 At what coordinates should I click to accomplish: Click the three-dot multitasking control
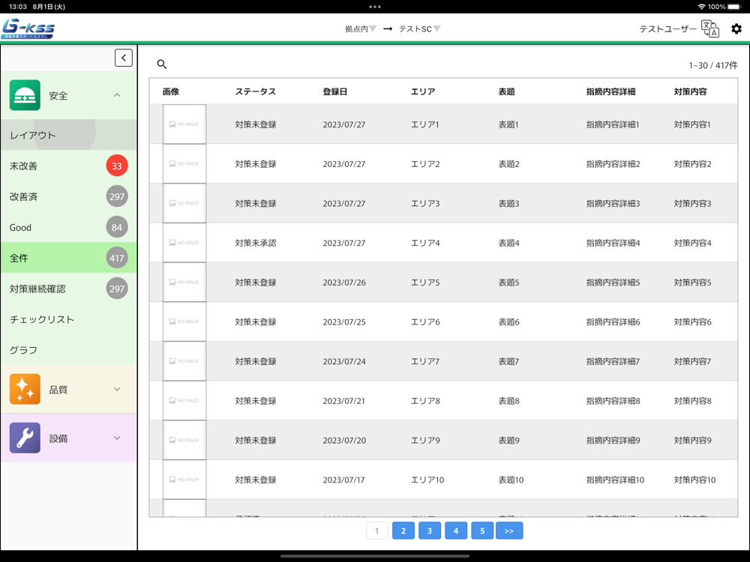tap(375, 7)
